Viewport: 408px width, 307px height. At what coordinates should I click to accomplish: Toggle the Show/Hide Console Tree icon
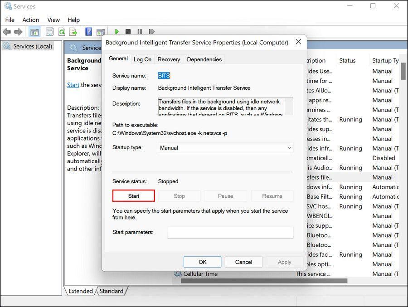(x=34, y=32)
